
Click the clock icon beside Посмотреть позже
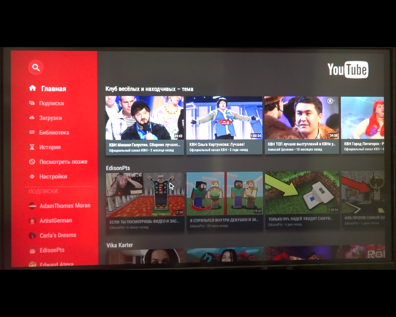[x=32, y=161]
